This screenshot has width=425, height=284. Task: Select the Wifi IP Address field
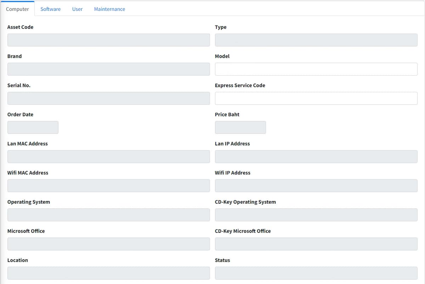316,186
